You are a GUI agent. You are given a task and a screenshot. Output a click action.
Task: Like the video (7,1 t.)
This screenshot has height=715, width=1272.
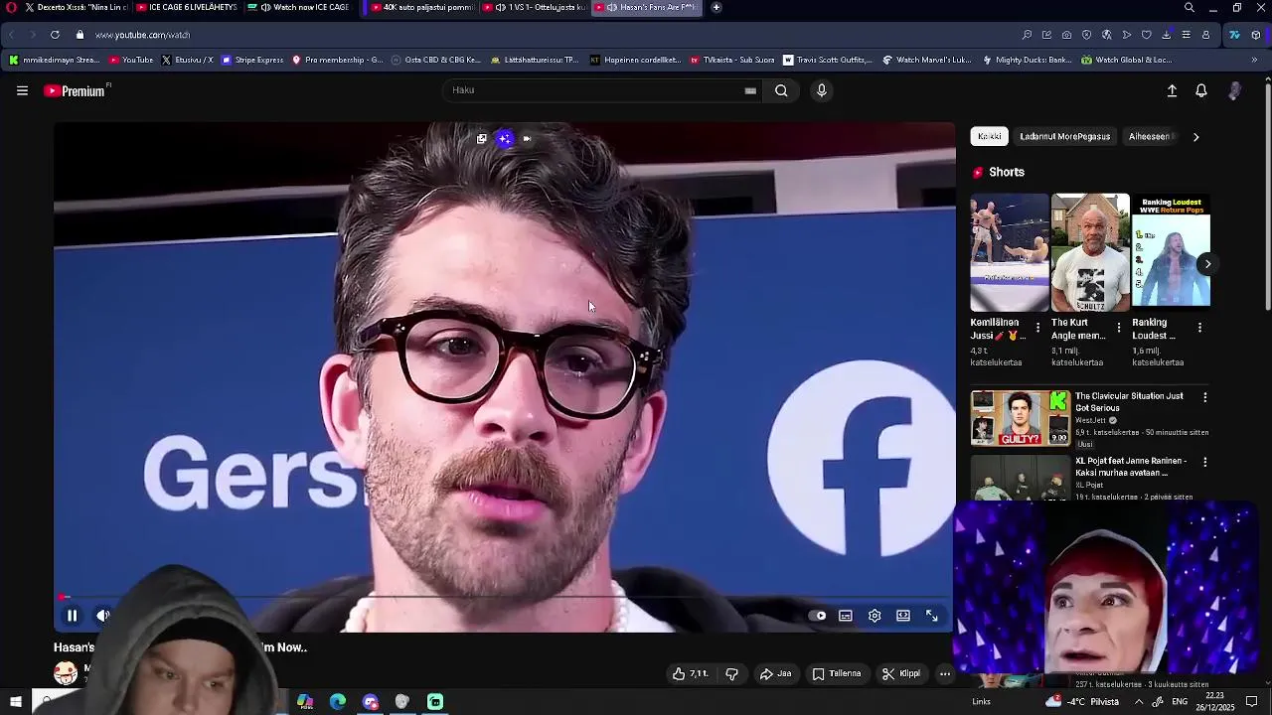[690, 673]
